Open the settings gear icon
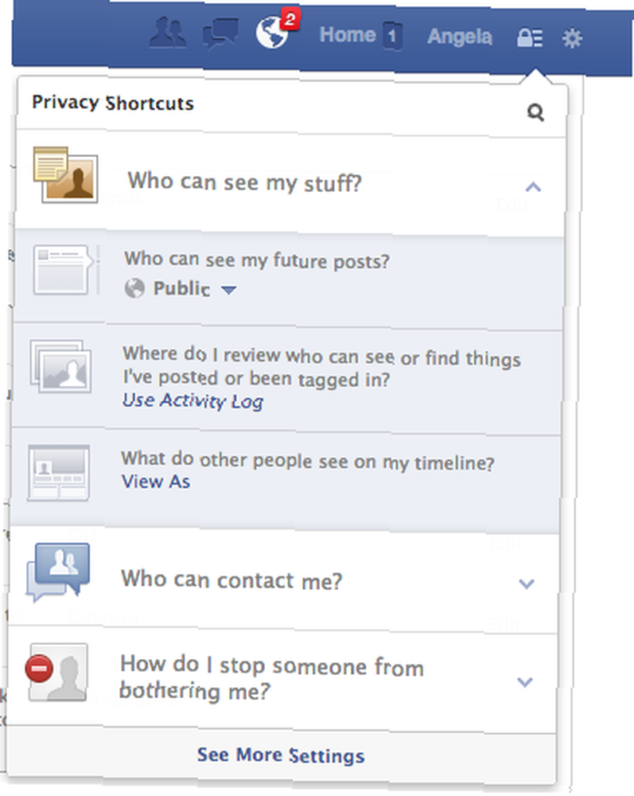Viewport: 634px width, 796px height. pyautogui.click(x=572, y=38)
